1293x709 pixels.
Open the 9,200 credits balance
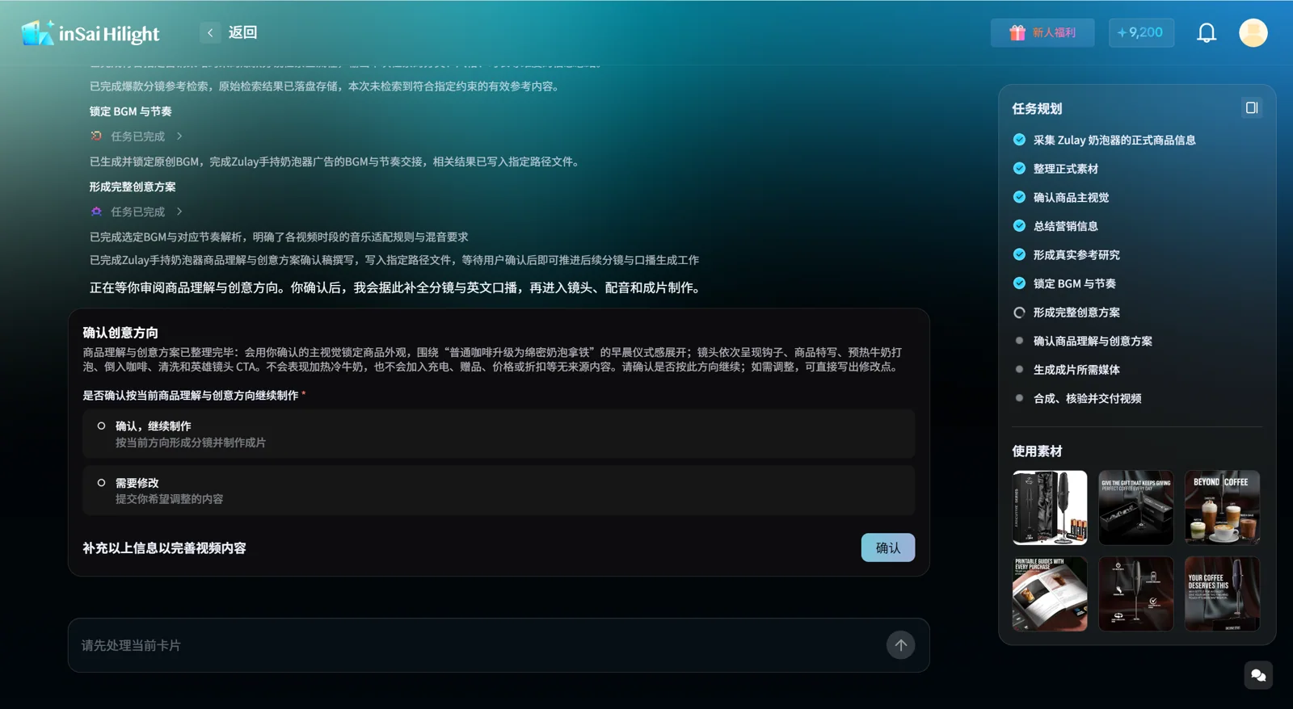1141,32
